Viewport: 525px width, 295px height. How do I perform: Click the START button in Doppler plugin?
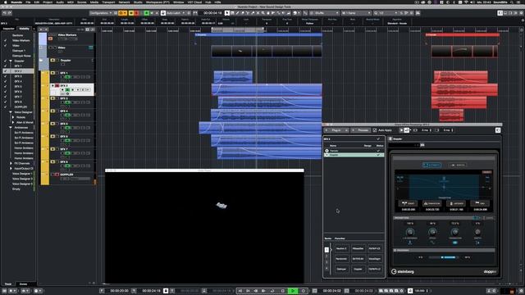[409, 203]
